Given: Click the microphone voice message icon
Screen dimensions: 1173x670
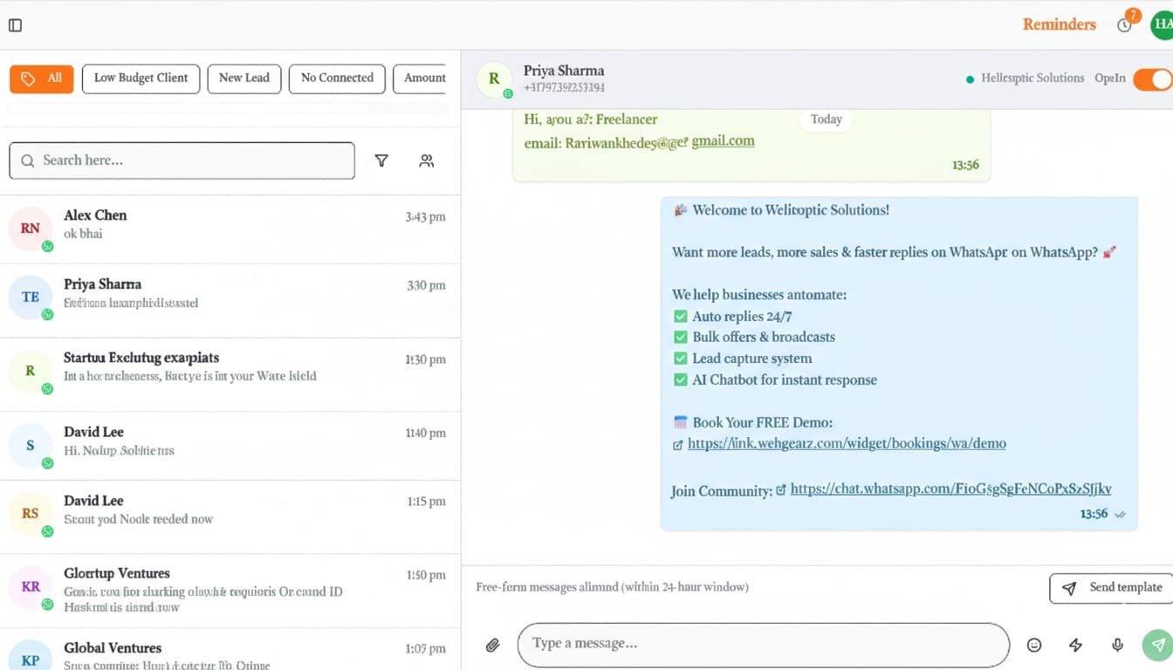Looking at the screenshot, I should tap(1117, 646).
